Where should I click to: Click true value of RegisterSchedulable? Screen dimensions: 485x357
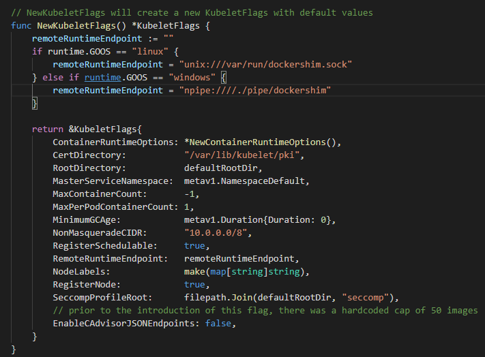[x=195, y=245]
